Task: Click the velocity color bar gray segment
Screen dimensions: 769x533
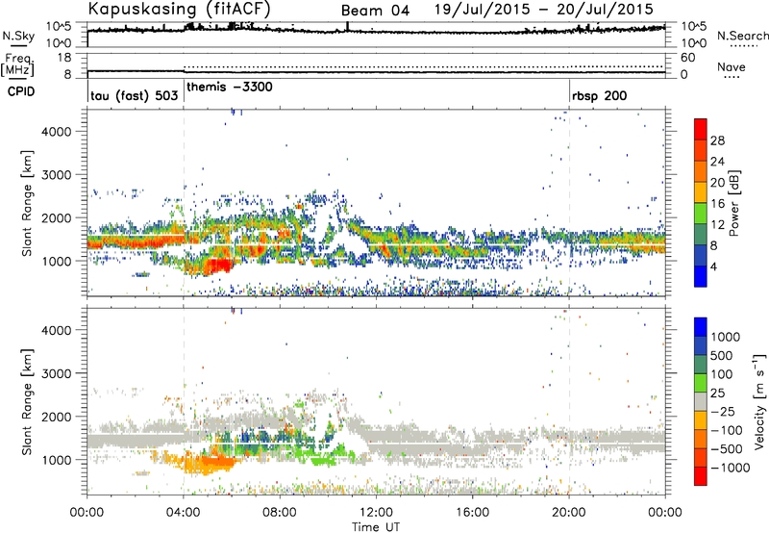Action: tap(701, 401)
